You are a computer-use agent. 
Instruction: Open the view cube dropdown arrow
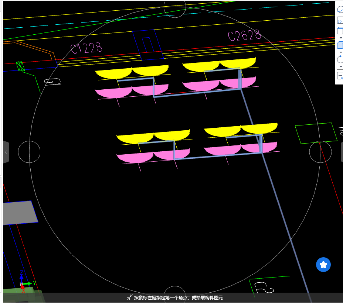coord(341,38)
